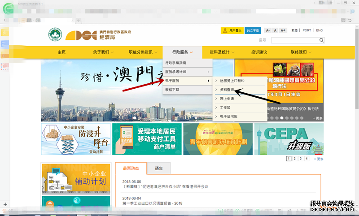
Task: Click the DSE Economic Bureau logo
Action: tap(98, 35)
